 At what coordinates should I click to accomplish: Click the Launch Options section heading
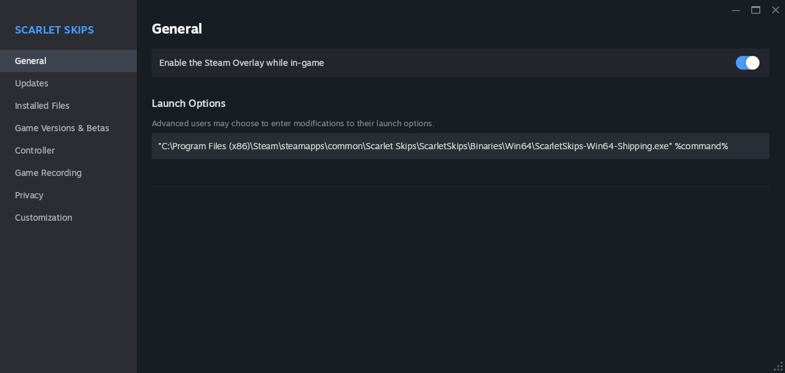click(188, 103)
